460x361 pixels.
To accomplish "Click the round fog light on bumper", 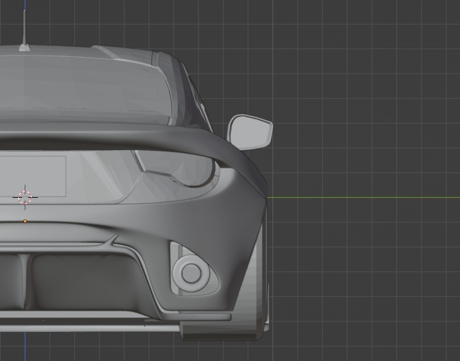I will click(192, 273).
